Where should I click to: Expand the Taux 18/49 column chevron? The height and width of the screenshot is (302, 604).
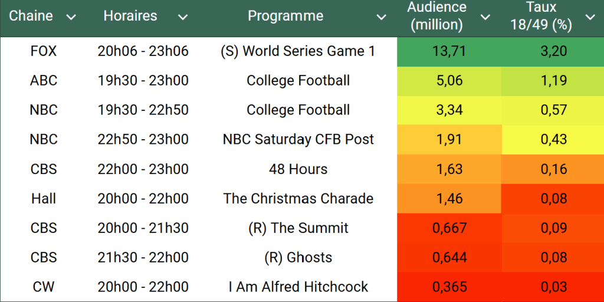click(x=590, y=17)
